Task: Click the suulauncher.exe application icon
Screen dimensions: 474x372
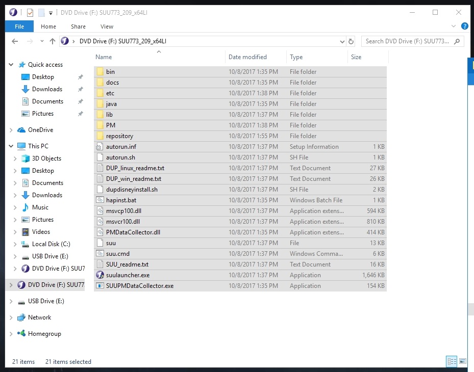Action: coord(100,275)
